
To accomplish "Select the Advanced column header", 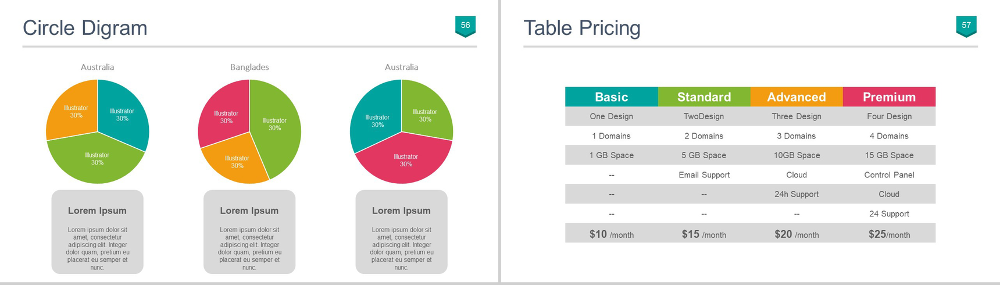I will pos(797,97).
